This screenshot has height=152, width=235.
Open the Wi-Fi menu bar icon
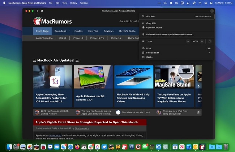[200, 3]
